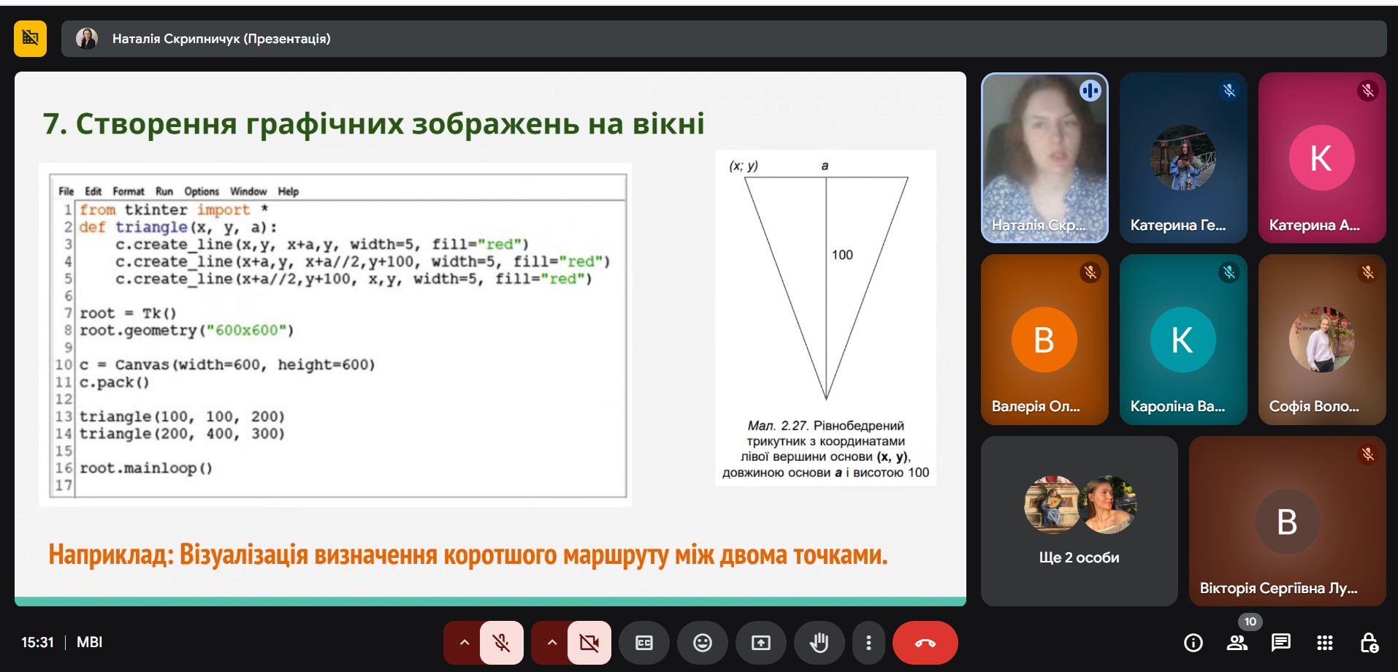Image resolution: width=1398 pixels, height=672 pixels.
Task: Click muted mic icon on Катерина Ге... tile
Action: click(x=1229, y=91)
